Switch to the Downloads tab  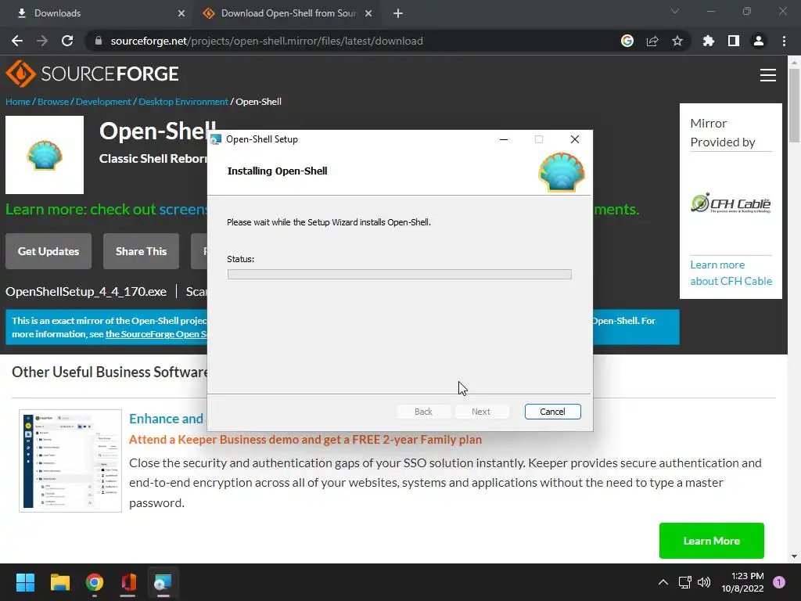[x=97, y=13]
